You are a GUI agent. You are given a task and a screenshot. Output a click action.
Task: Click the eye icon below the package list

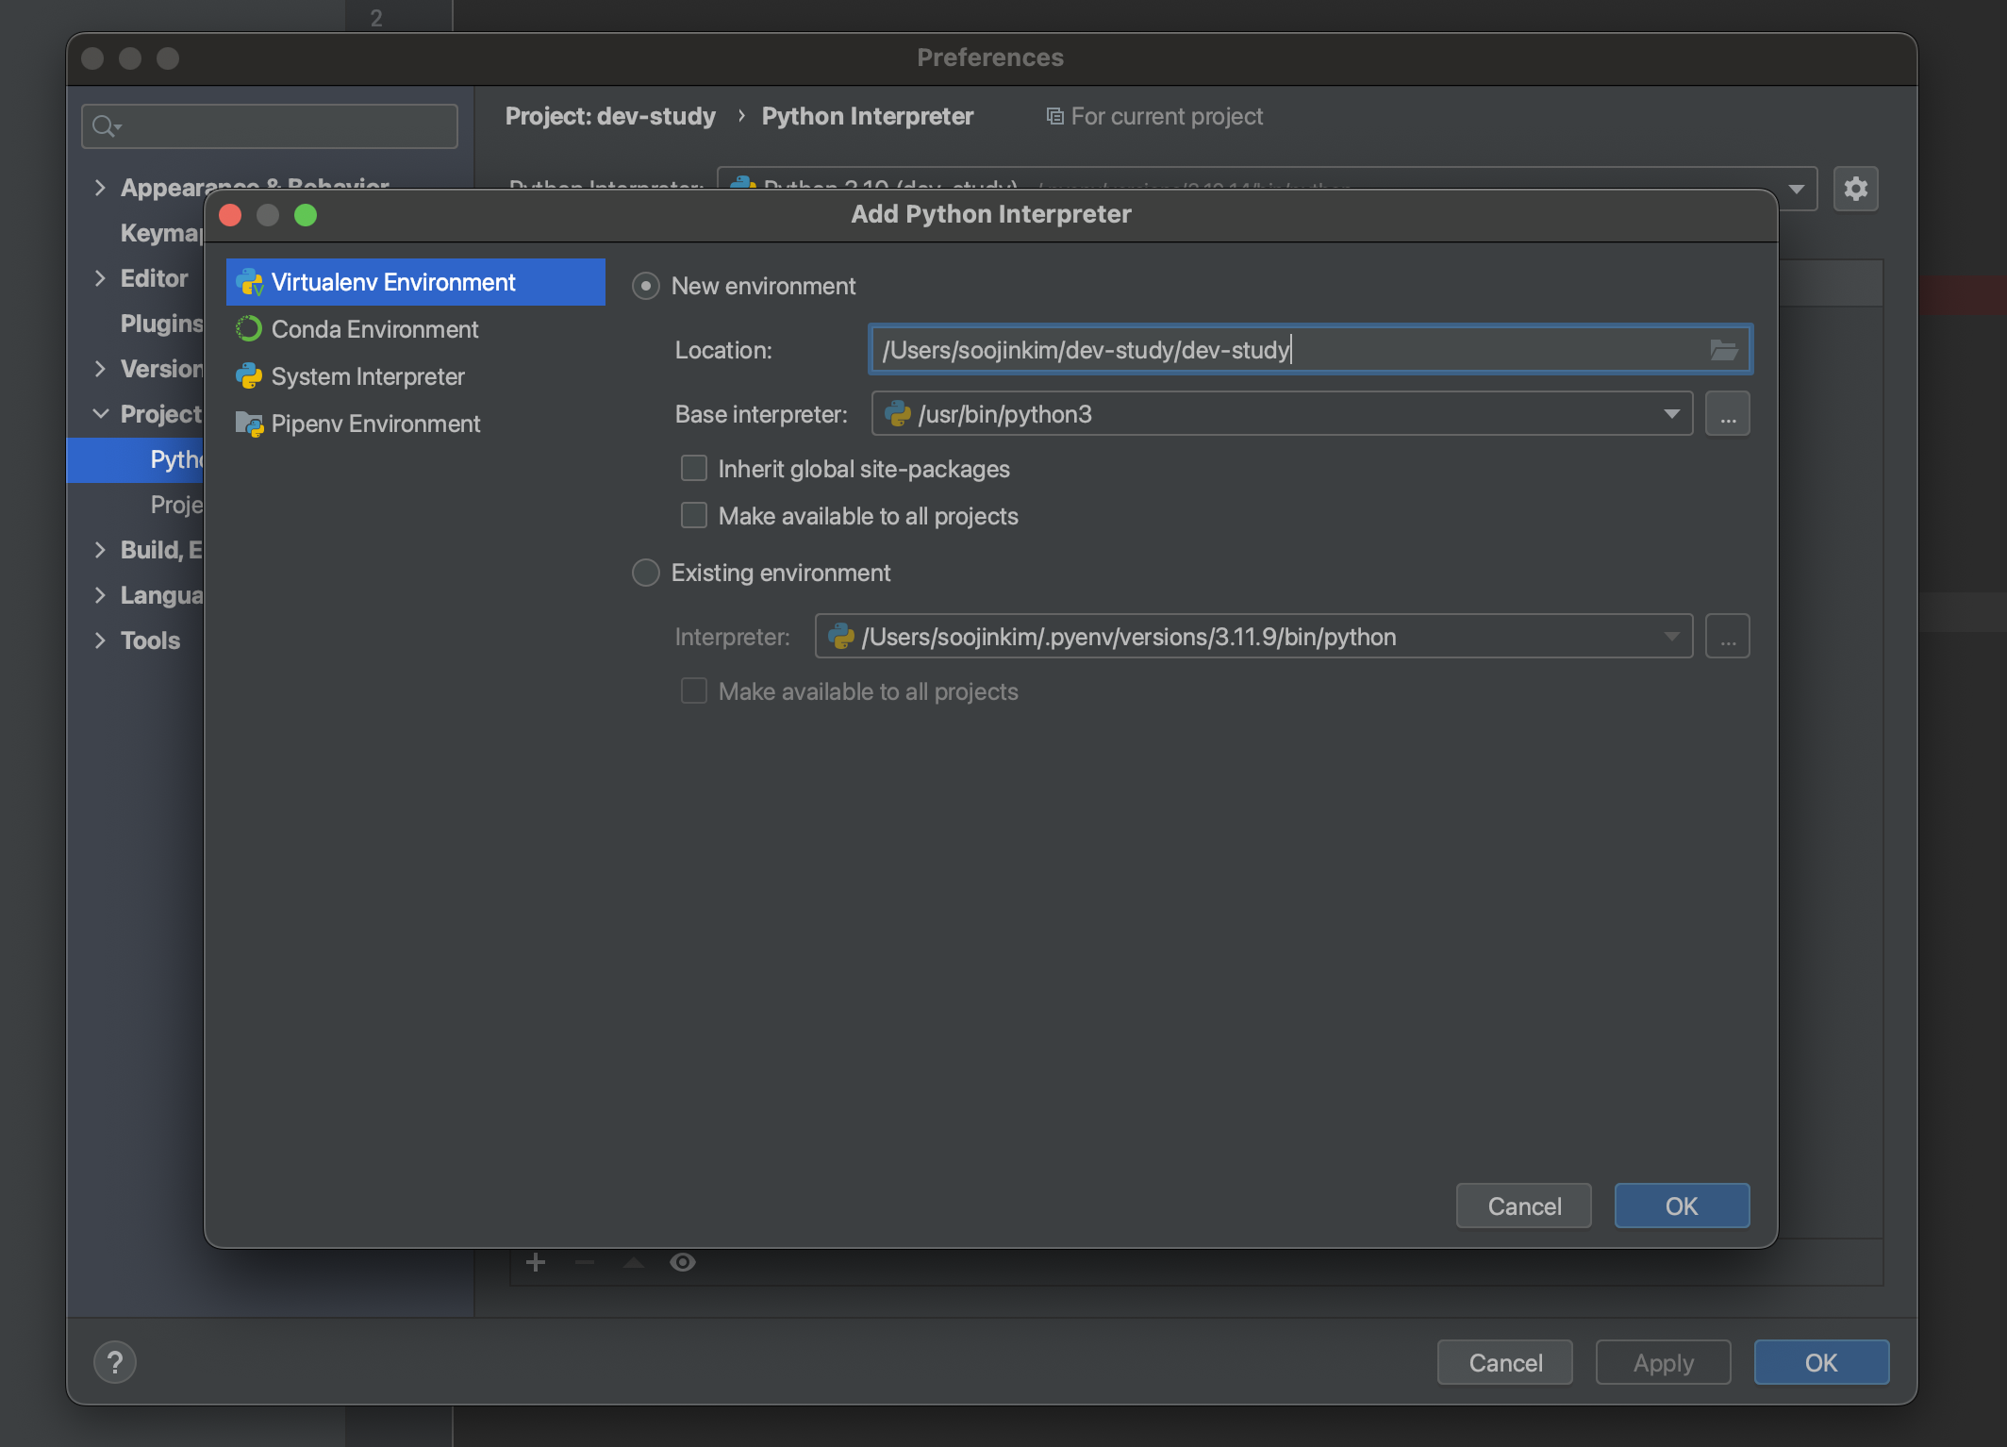click(682, 1262)
